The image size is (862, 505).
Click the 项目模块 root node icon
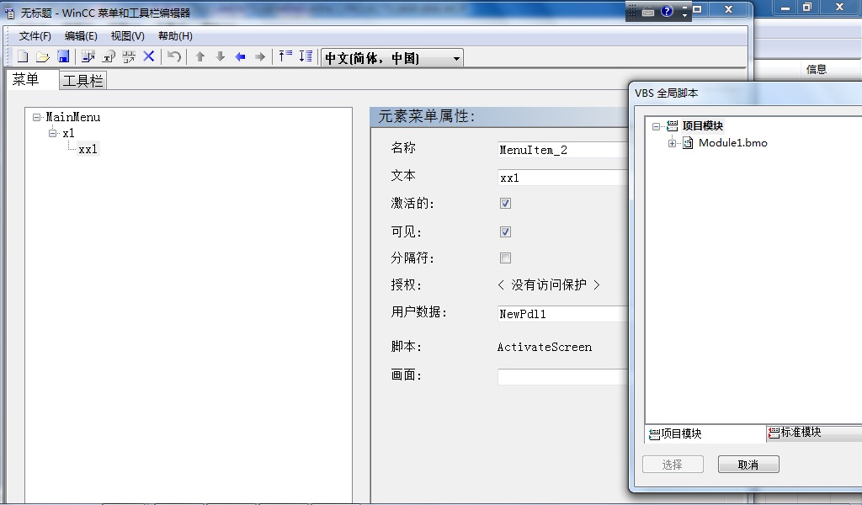673,126
